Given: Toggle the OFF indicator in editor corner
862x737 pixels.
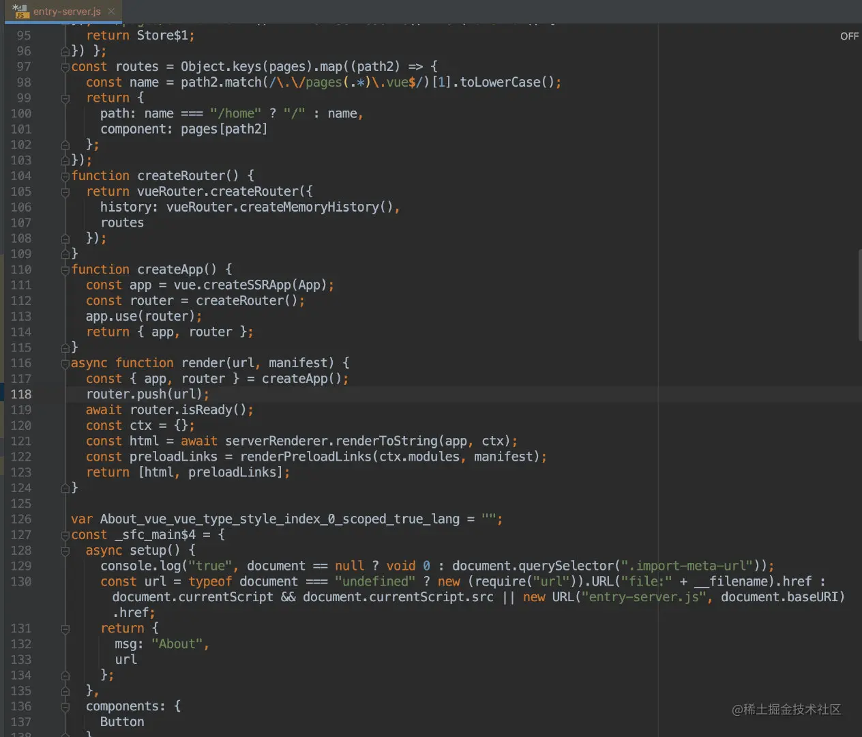Looking at the screenshot, I should coord(849,36).
